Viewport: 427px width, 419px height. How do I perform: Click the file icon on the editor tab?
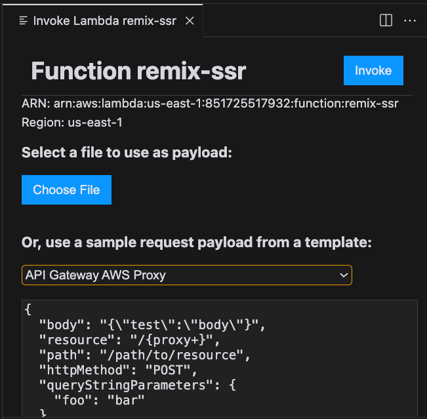click(x=23, y=20)
